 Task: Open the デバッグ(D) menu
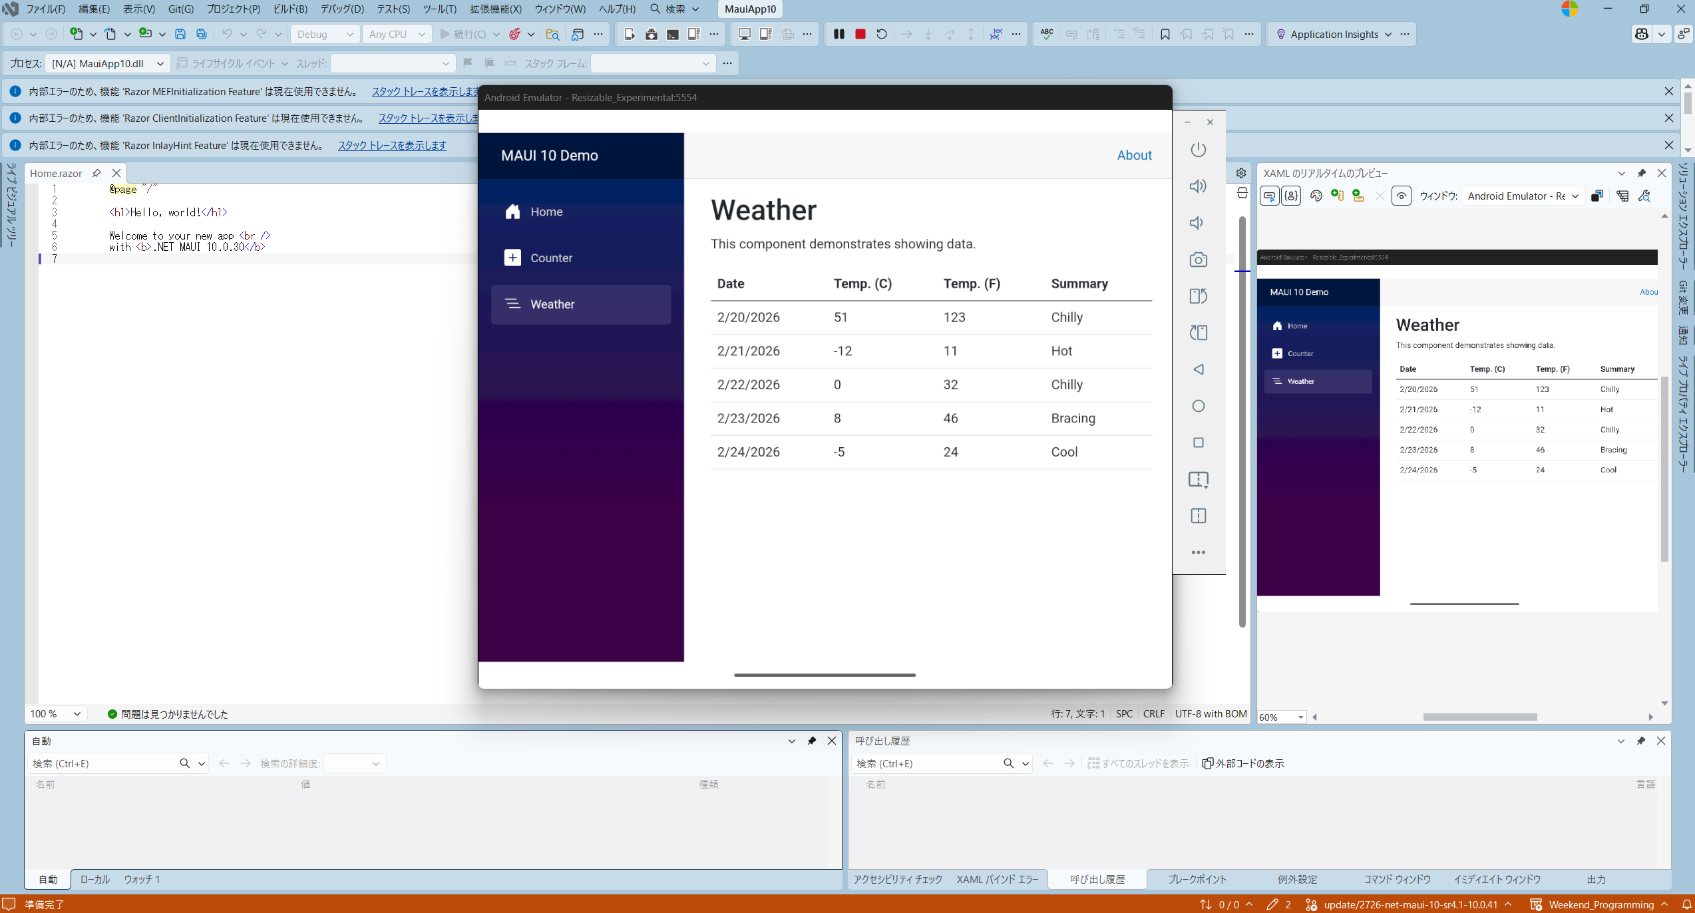342,9
